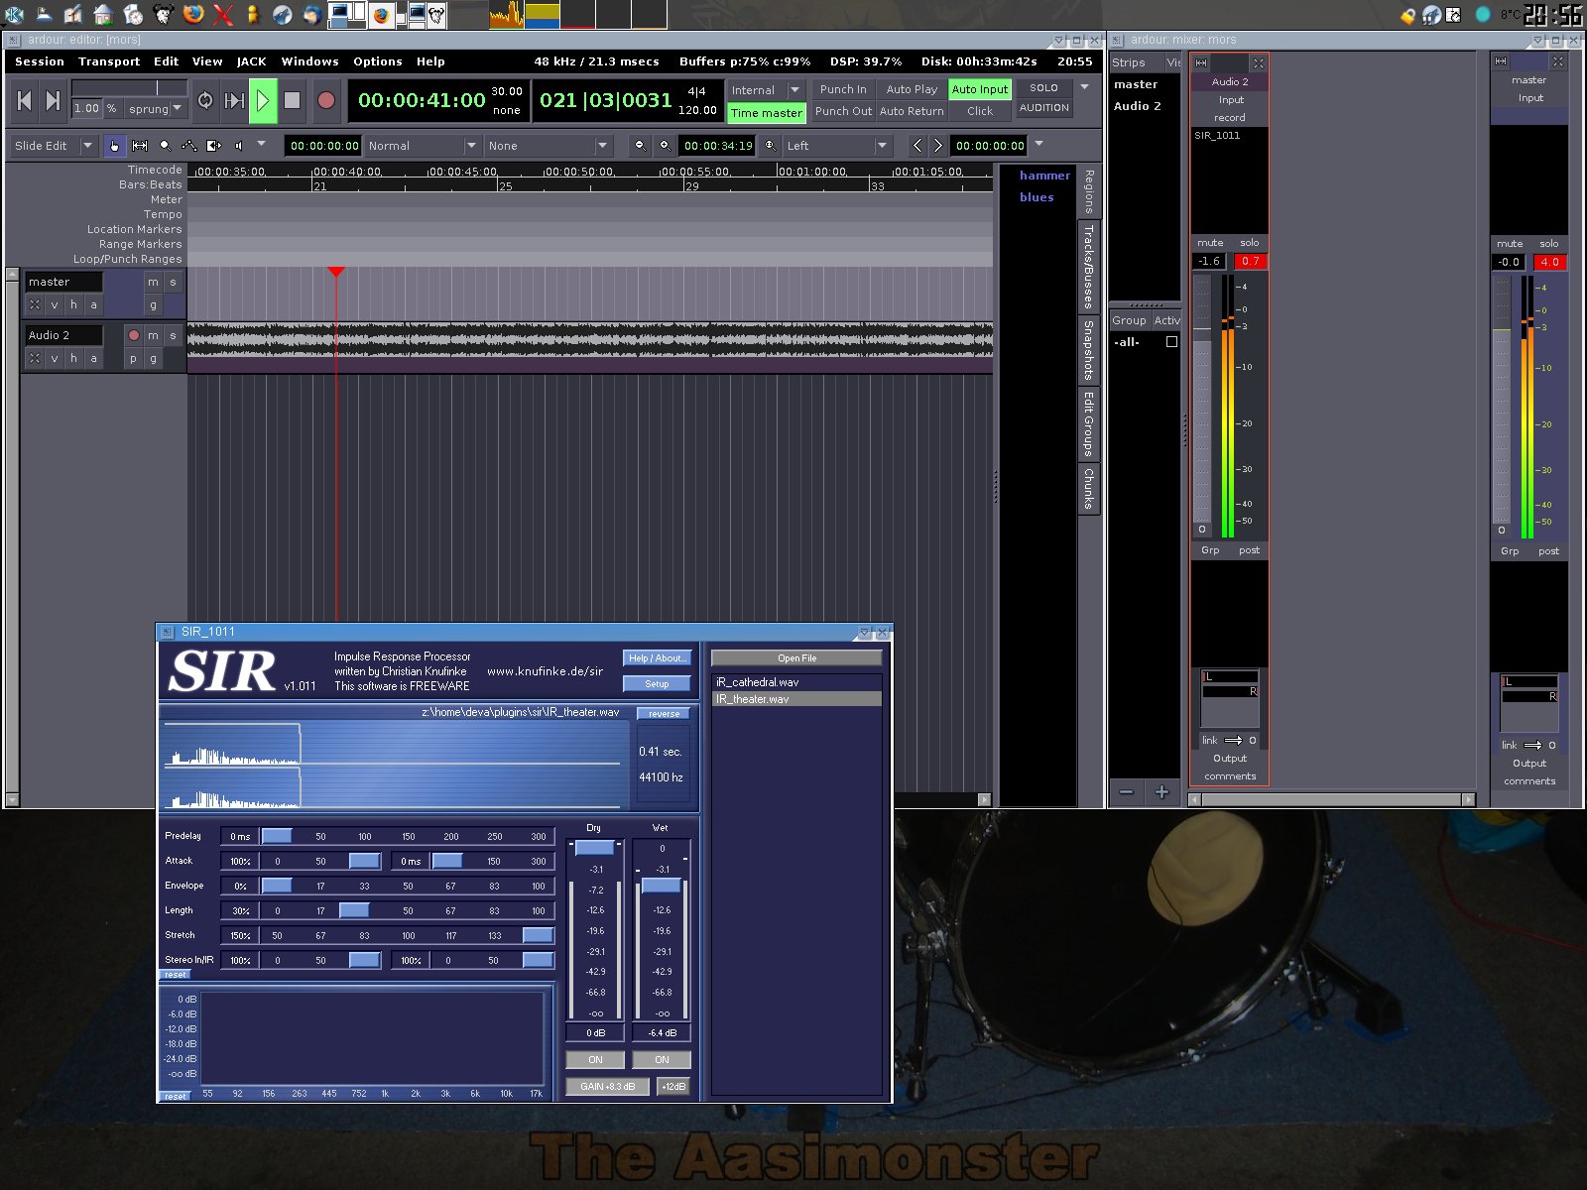Solo the Audio 2 track in editor
Image resolution: width=1587 pixels, height=1190 pixels.
tap(173, 335)
